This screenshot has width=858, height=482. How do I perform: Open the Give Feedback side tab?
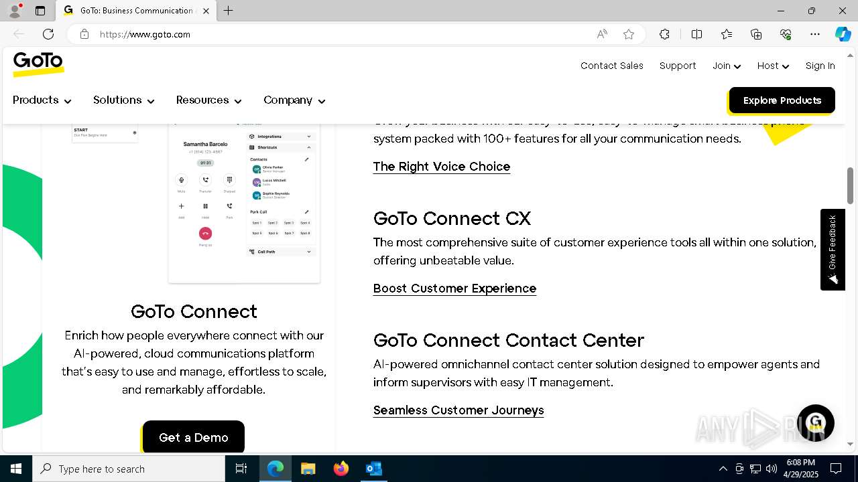pos(833,250)
